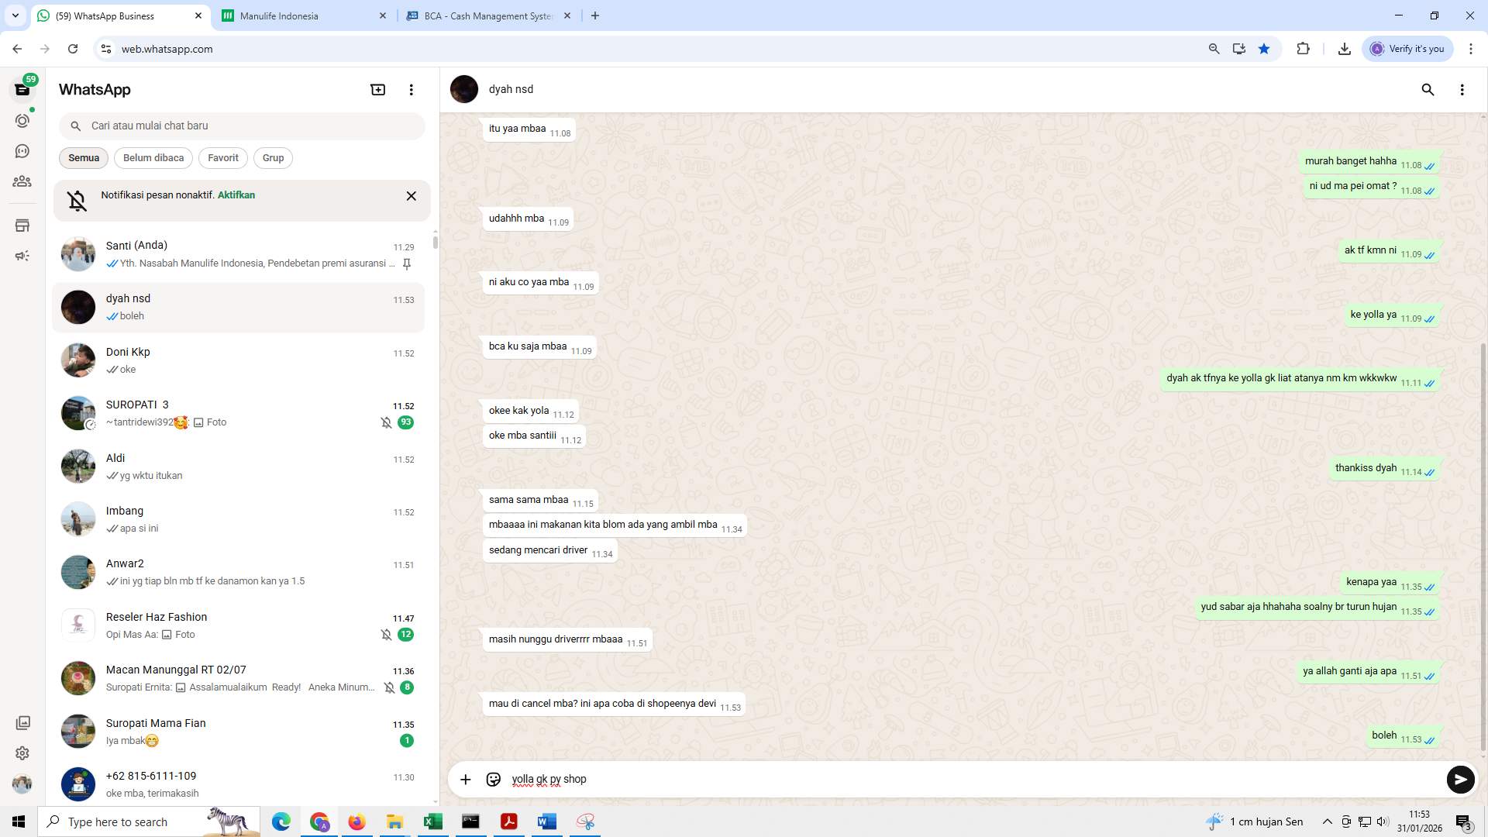Open Business tools via the storefront icon
Viewport: 1488px width, 837px height.
click(x=22, y=225)
